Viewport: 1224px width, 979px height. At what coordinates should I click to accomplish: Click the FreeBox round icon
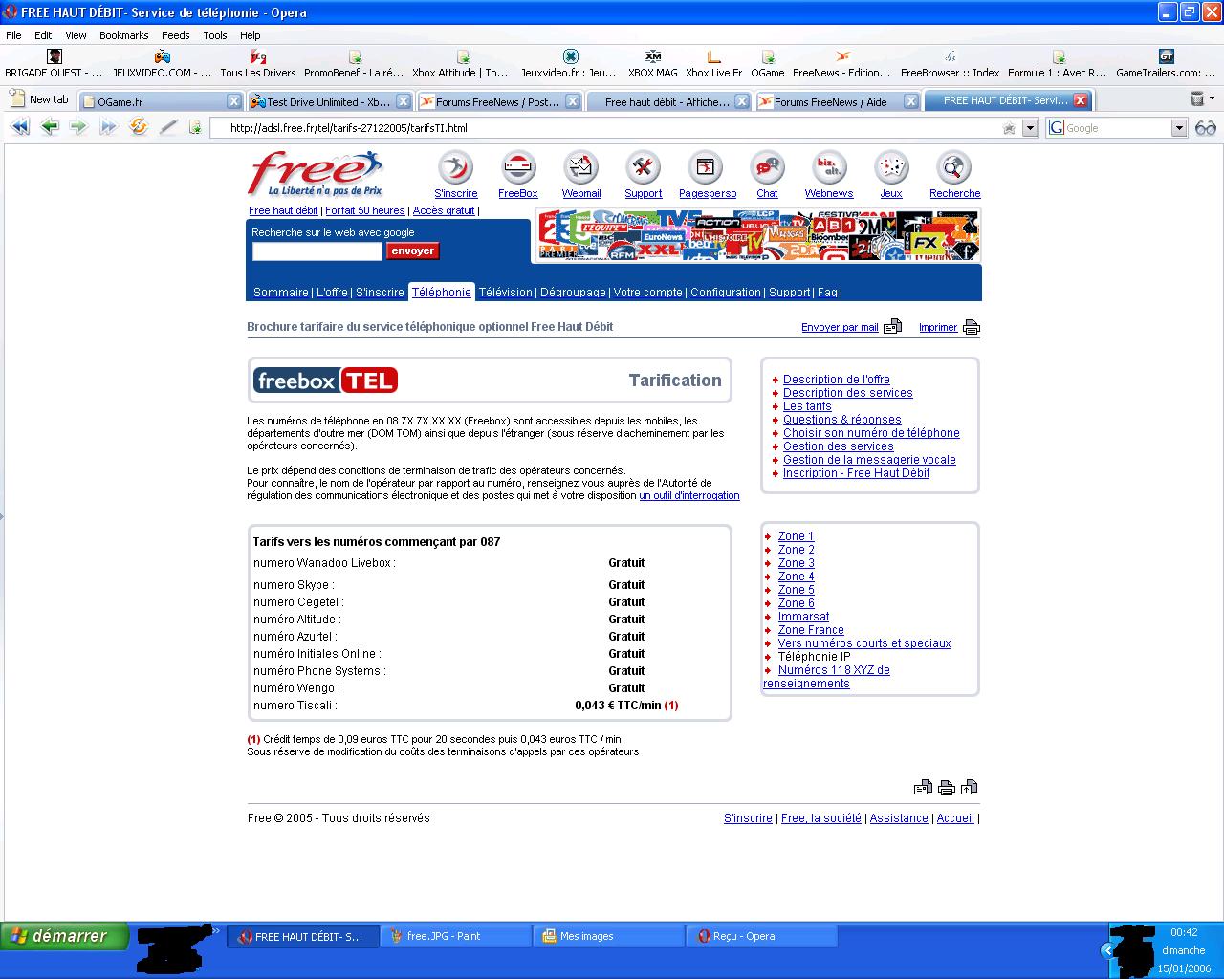518,168
